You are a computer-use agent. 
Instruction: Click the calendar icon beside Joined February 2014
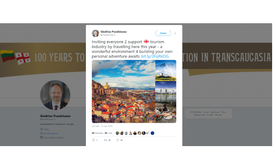tap(42, 138)
